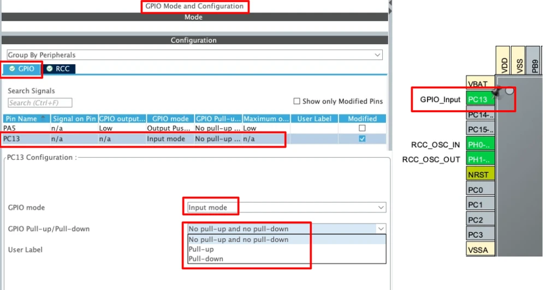Open the Group By Peripherals dropdown
The width and height of the screenshot is (546, 290).
click(x=195, y=55)
